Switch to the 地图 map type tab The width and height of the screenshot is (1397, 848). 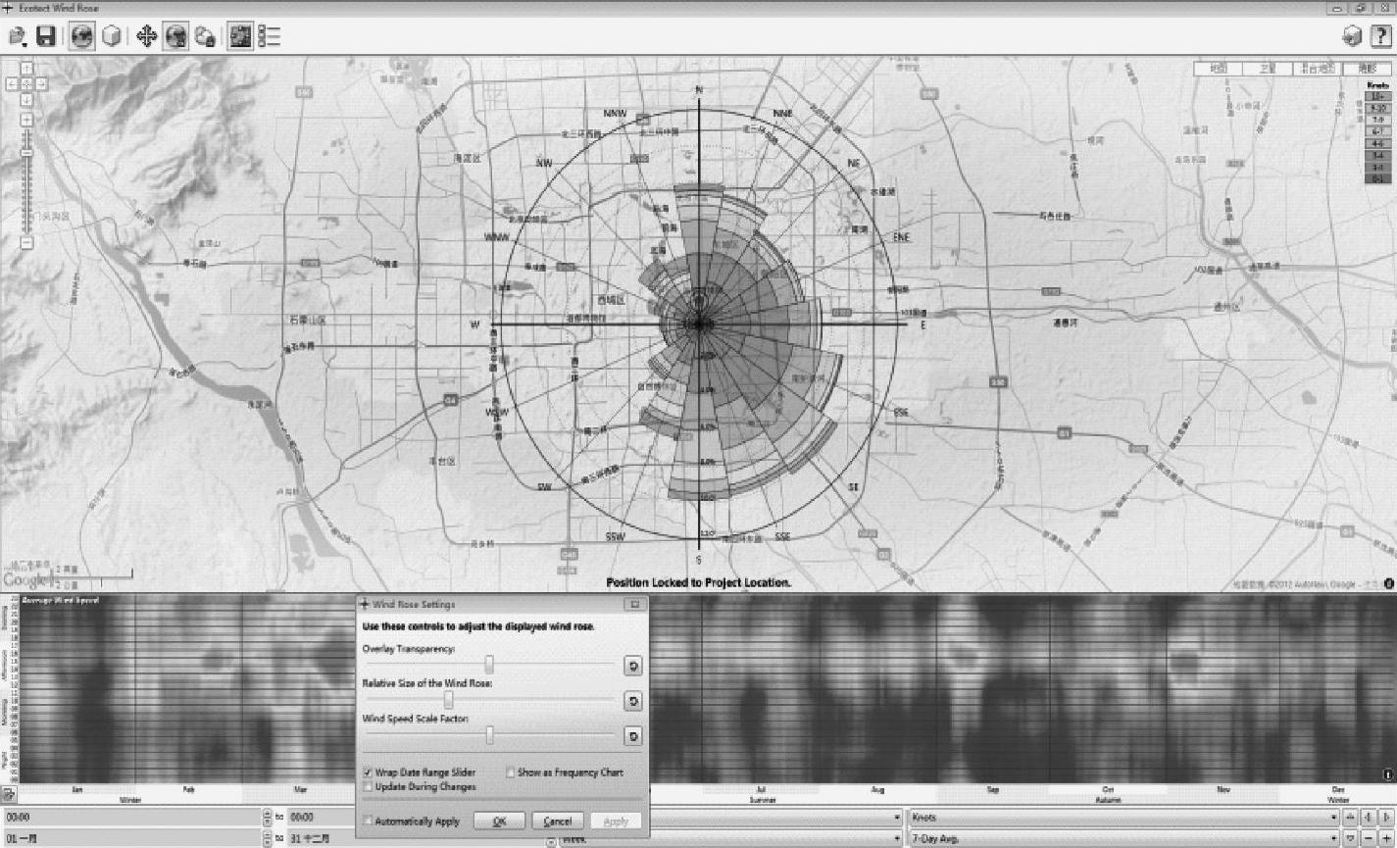tap(1218, 69)
